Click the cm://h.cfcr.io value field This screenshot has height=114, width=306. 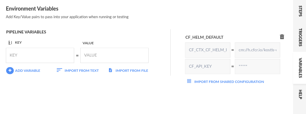[x=257, y=50]
